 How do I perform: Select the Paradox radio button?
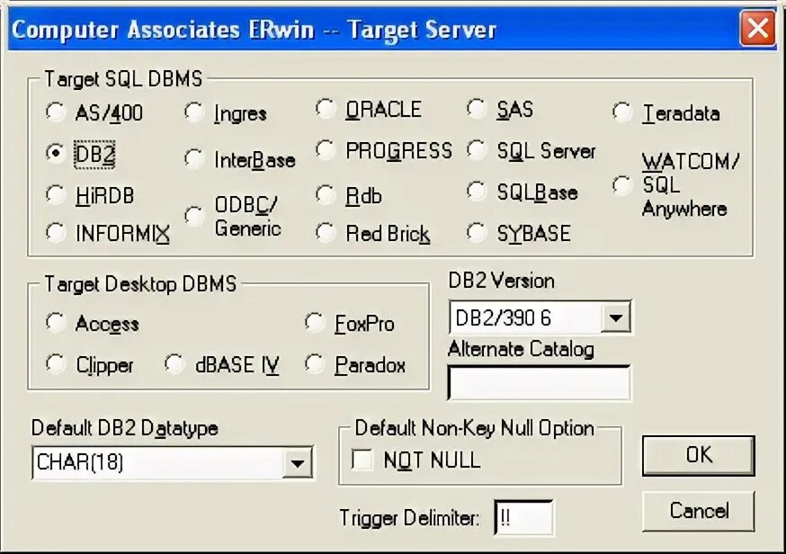(x=316, y=364)
